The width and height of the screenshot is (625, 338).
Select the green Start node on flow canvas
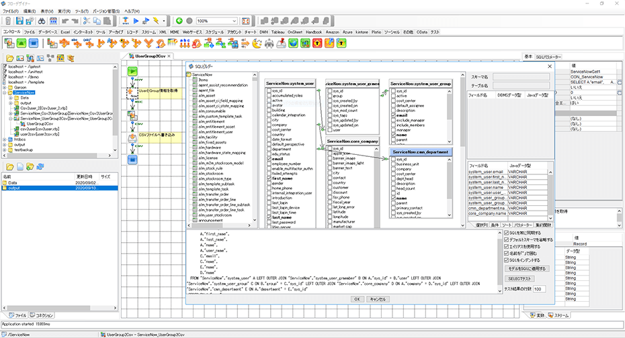[132, 71]
